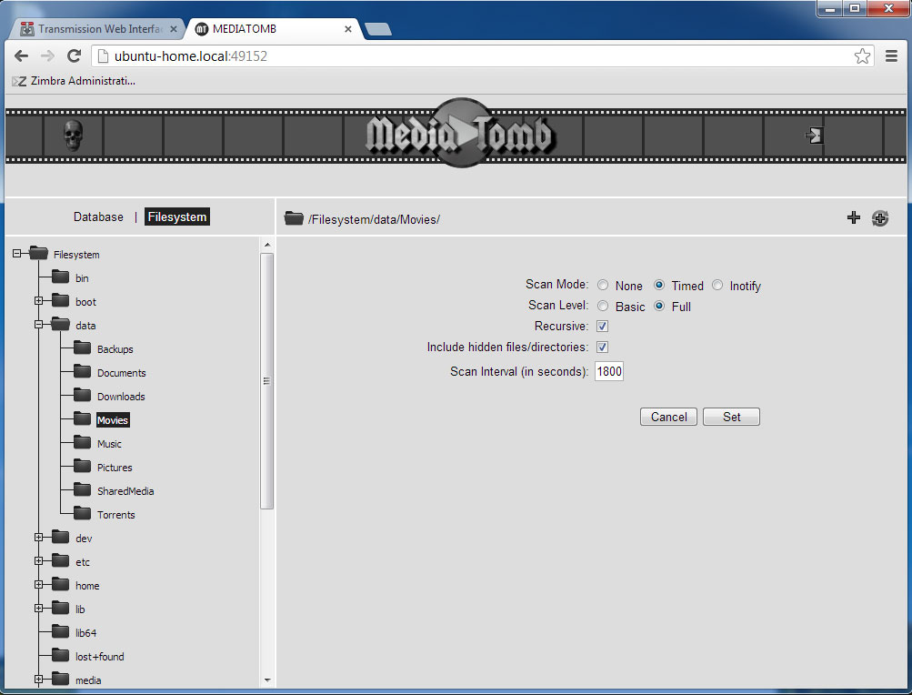Select the Downloads folder label
Image resolution: width=912 pixels, height=695 pixels.
point(121,397)
